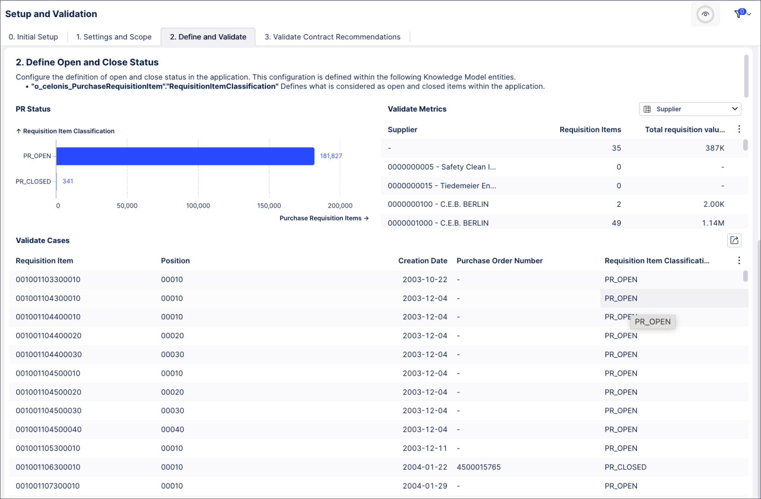Click the external link icon in Validate Cases

pos(734,240)
